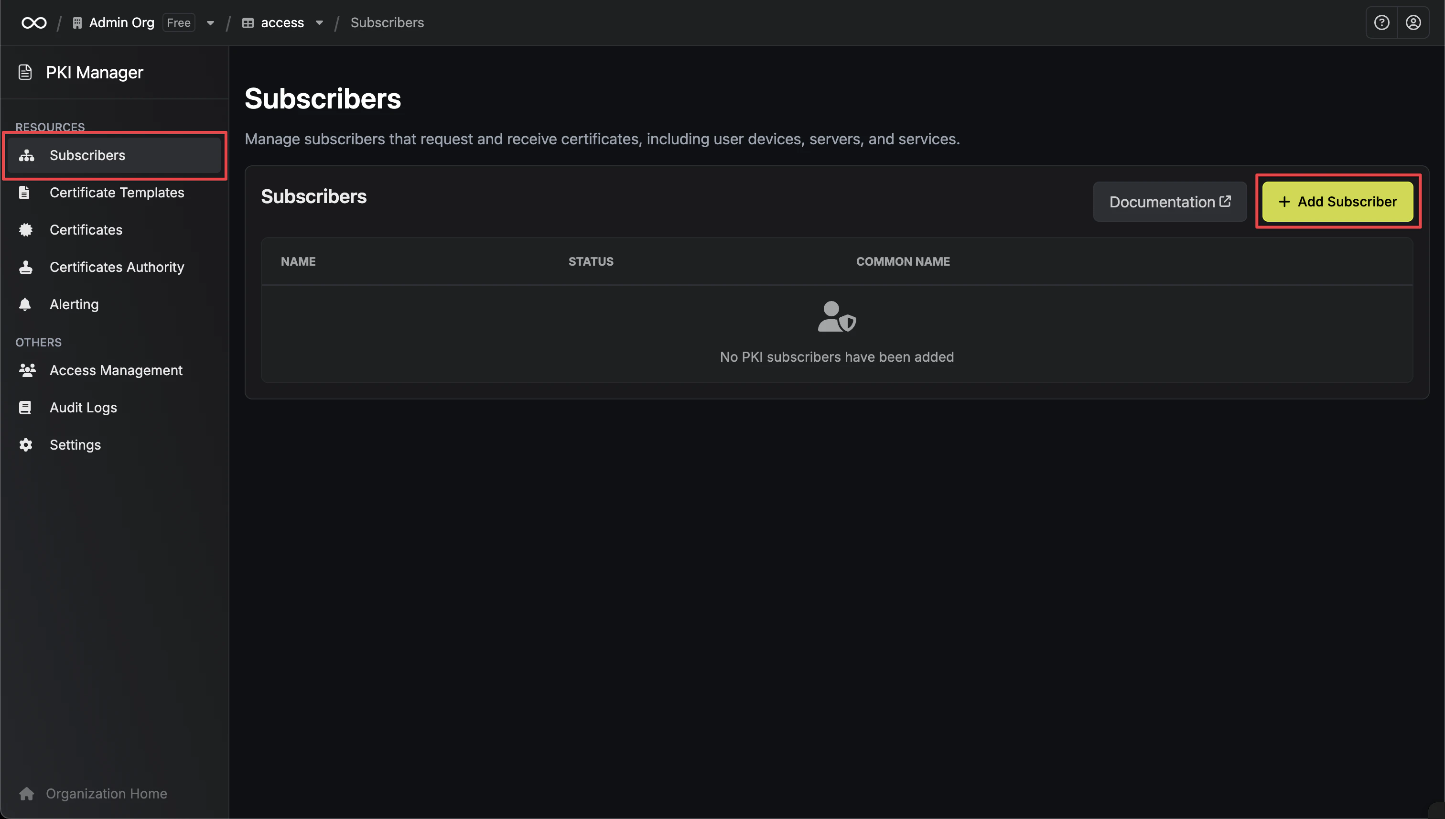Click the Free plan badge
The height and width of the screenshot is (819, 1445).
pyautogui.click(x=179, y=22)
